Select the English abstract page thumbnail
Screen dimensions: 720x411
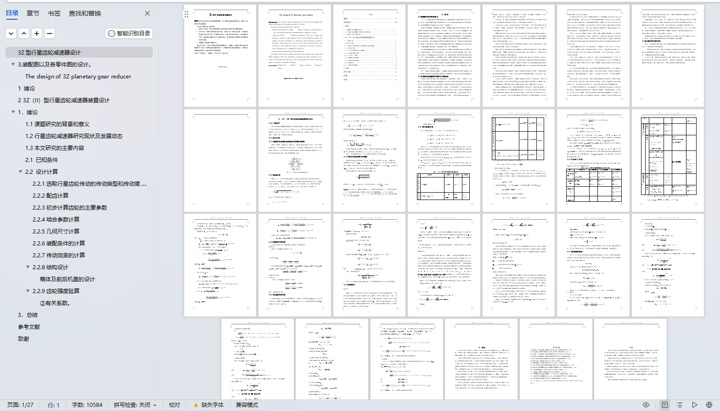pos(295,56)
